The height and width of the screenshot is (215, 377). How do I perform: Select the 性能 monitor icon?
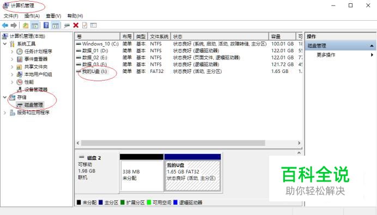coord(20,82)
